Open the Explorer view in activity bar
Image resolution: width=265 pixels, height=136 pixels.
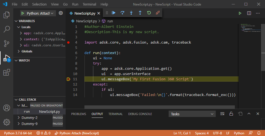point(7,15)
